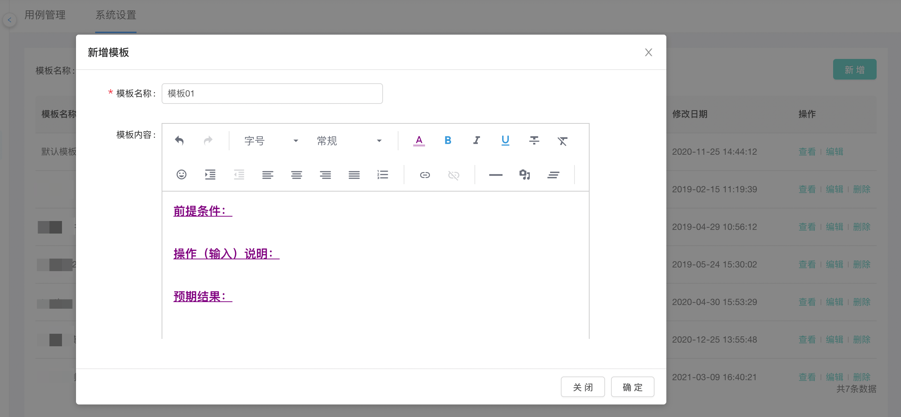The height and width of the screenshot is (417, 901).
Task: Toggle italic formatting
Action: click(x=476, y=140)
